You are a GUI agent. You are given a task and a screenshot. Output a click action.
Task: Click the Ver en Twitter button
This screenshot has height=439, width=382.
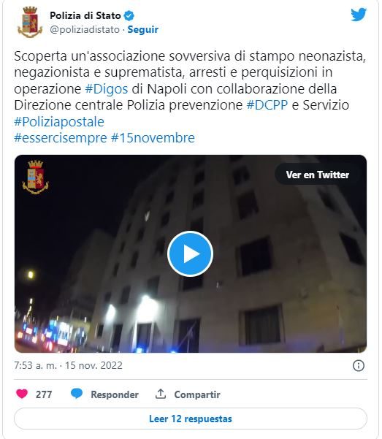point(318,175)
